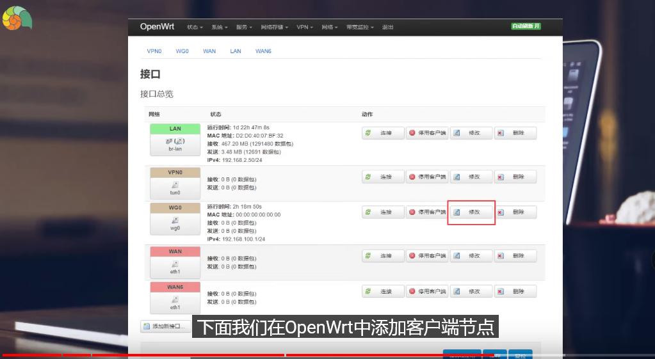The image size is (655, 359).
Task: Click the WG0 uptime 2h 18m 50s
Action: click(x=247, y=207)
